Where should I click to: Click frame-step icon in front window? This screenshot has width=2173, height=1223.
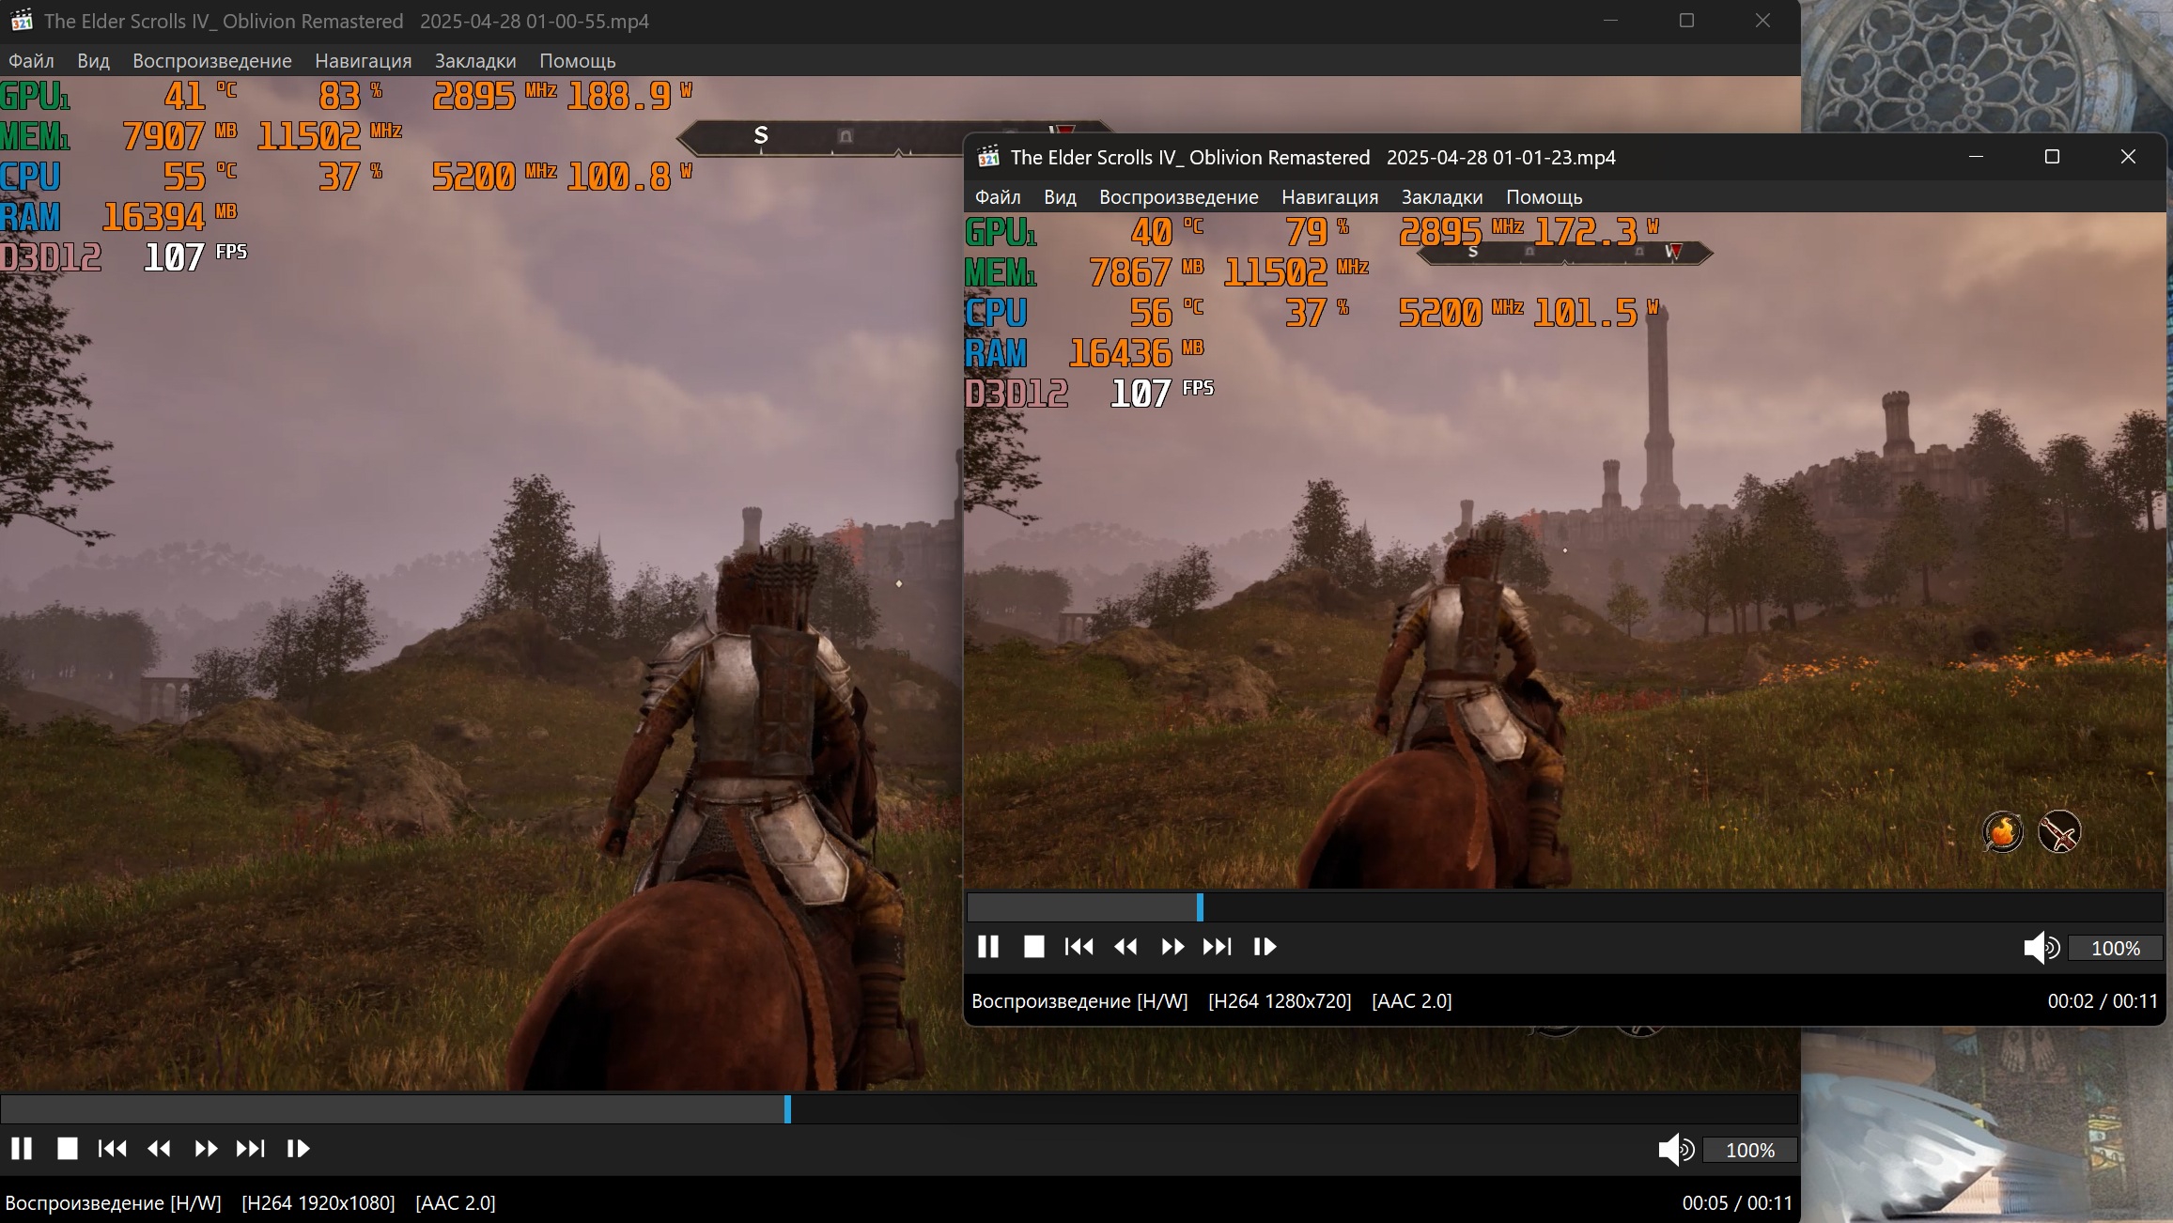click(x=1265, y=947)
